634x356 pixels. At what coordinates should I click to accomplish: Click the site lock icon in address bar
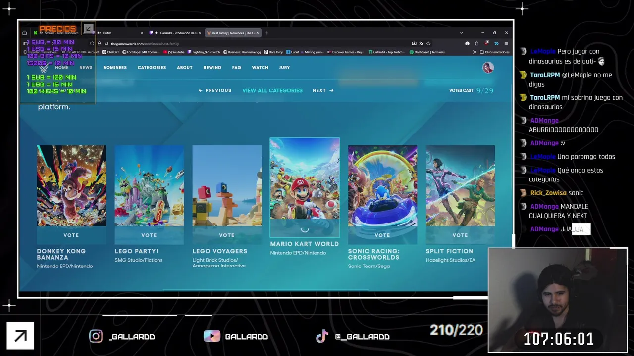pyautogui.click(x=99, y=44)
